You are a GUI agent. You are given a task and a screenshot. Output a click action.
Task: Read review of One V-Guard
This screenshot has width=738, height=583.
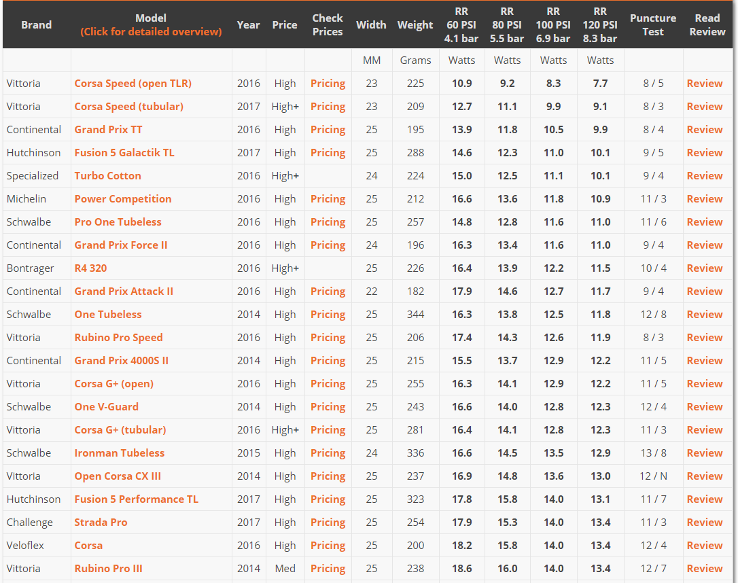705,406
